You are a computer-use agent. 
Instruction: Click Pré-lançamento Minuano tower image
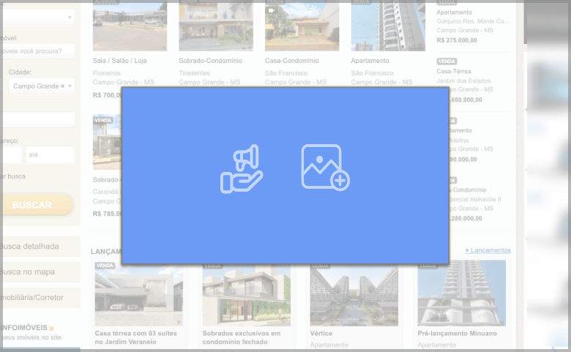pyautogui.click(x=462, y=293)
